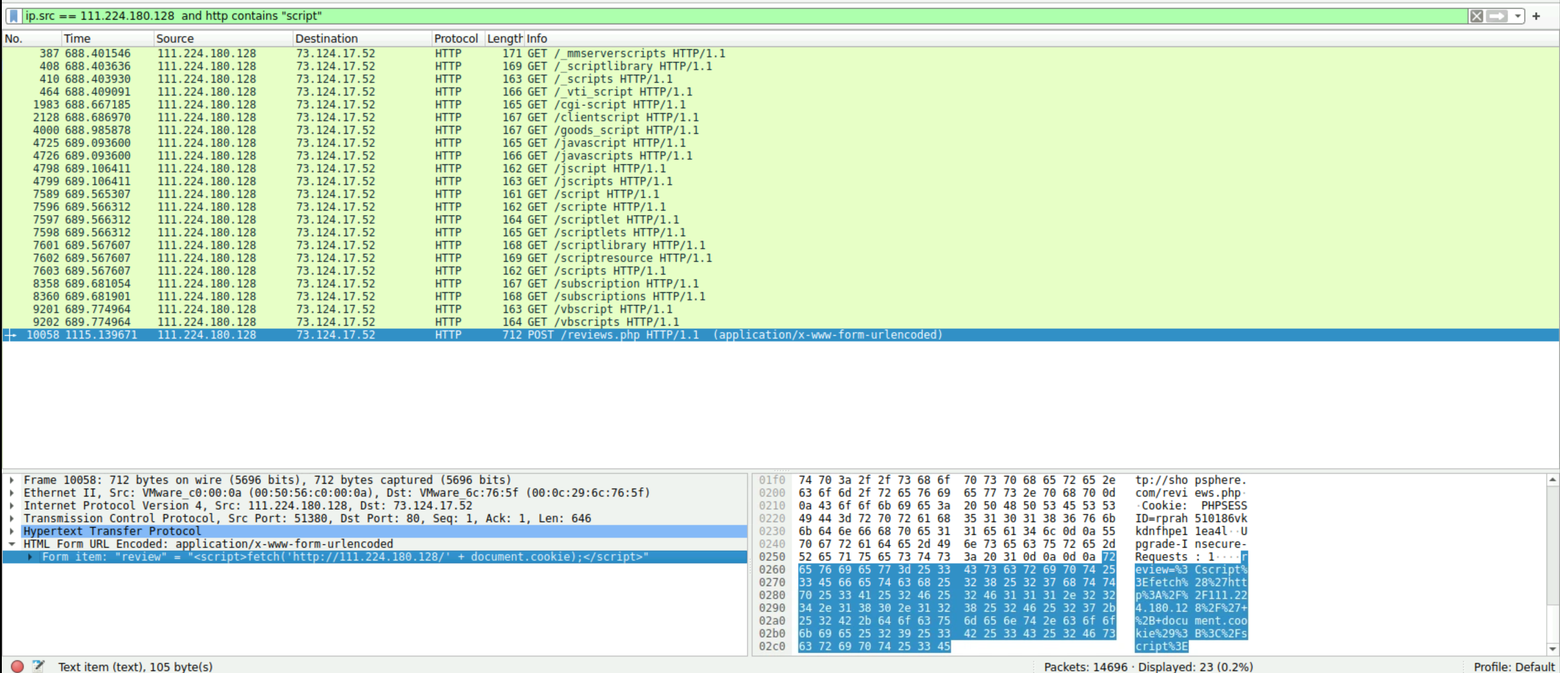Click the "Text item (text), 105 byte(s)" status
This screenshot has height=673, width=1560.
(135, 666)
